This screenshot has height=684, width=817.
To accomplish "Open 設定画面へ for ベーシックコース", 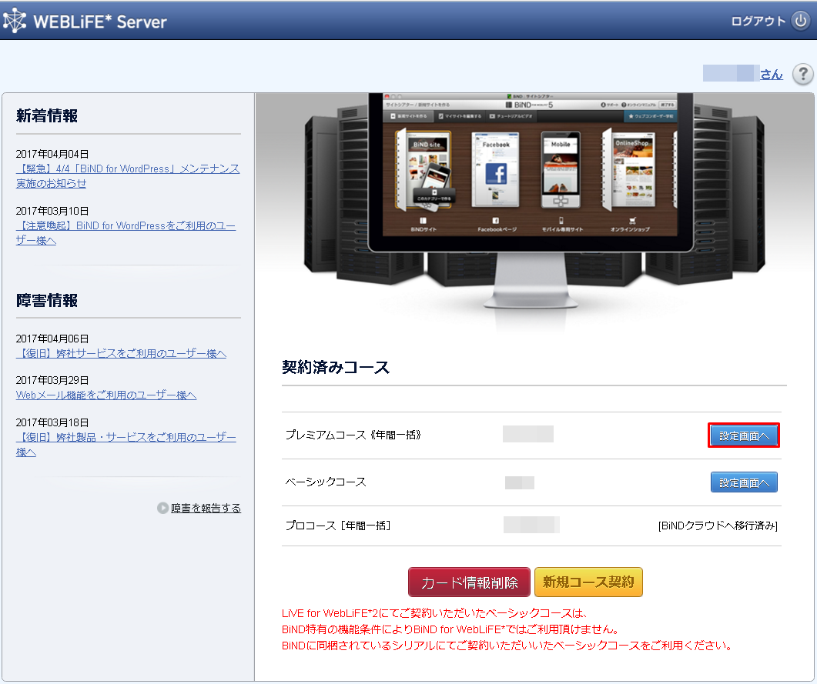I will click(744, 482).
